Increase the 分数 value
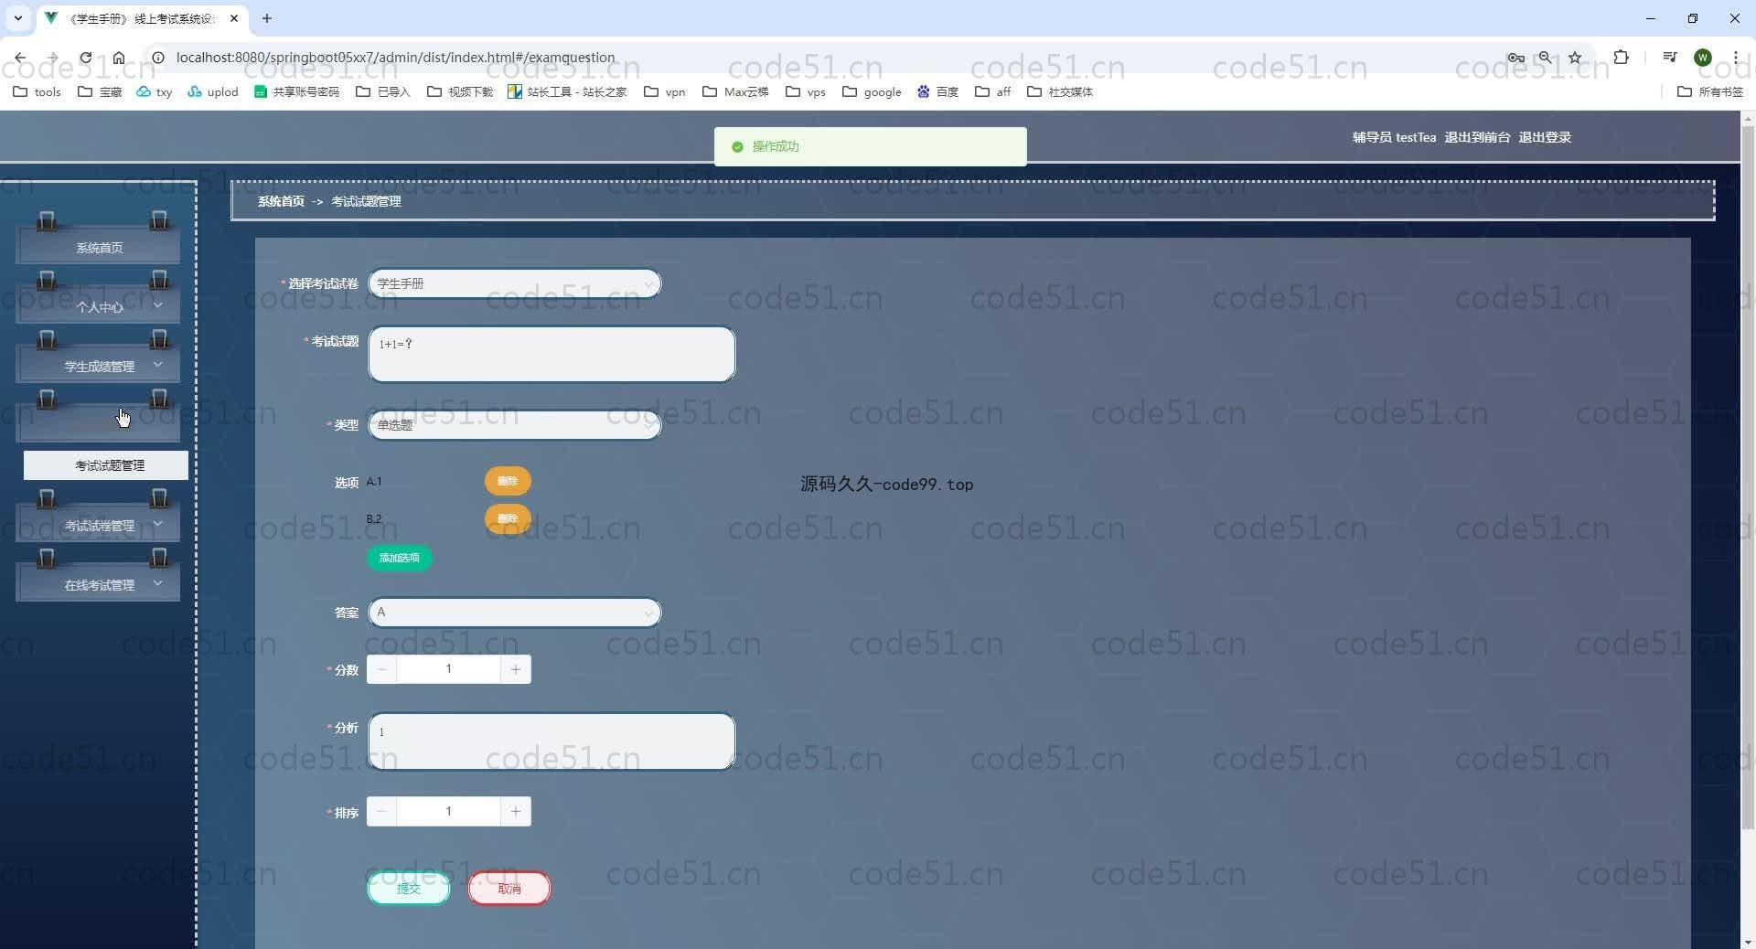The width and height of the screenshot is (1756, 949). [x=516, y=669]
